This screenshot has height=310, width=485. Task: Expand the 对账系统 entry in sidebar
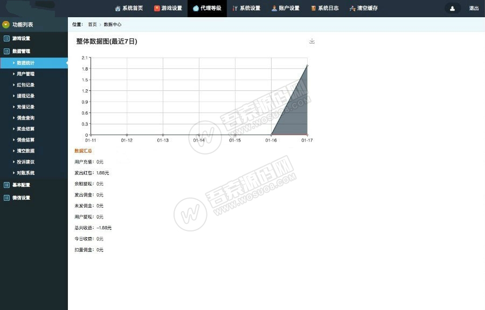pyautogui.click(x=13, y=173)
